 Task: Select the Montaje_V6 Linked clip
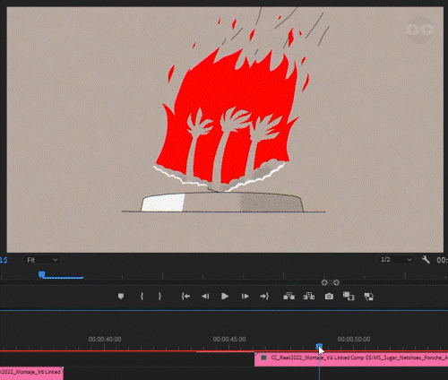click(31, 373)
